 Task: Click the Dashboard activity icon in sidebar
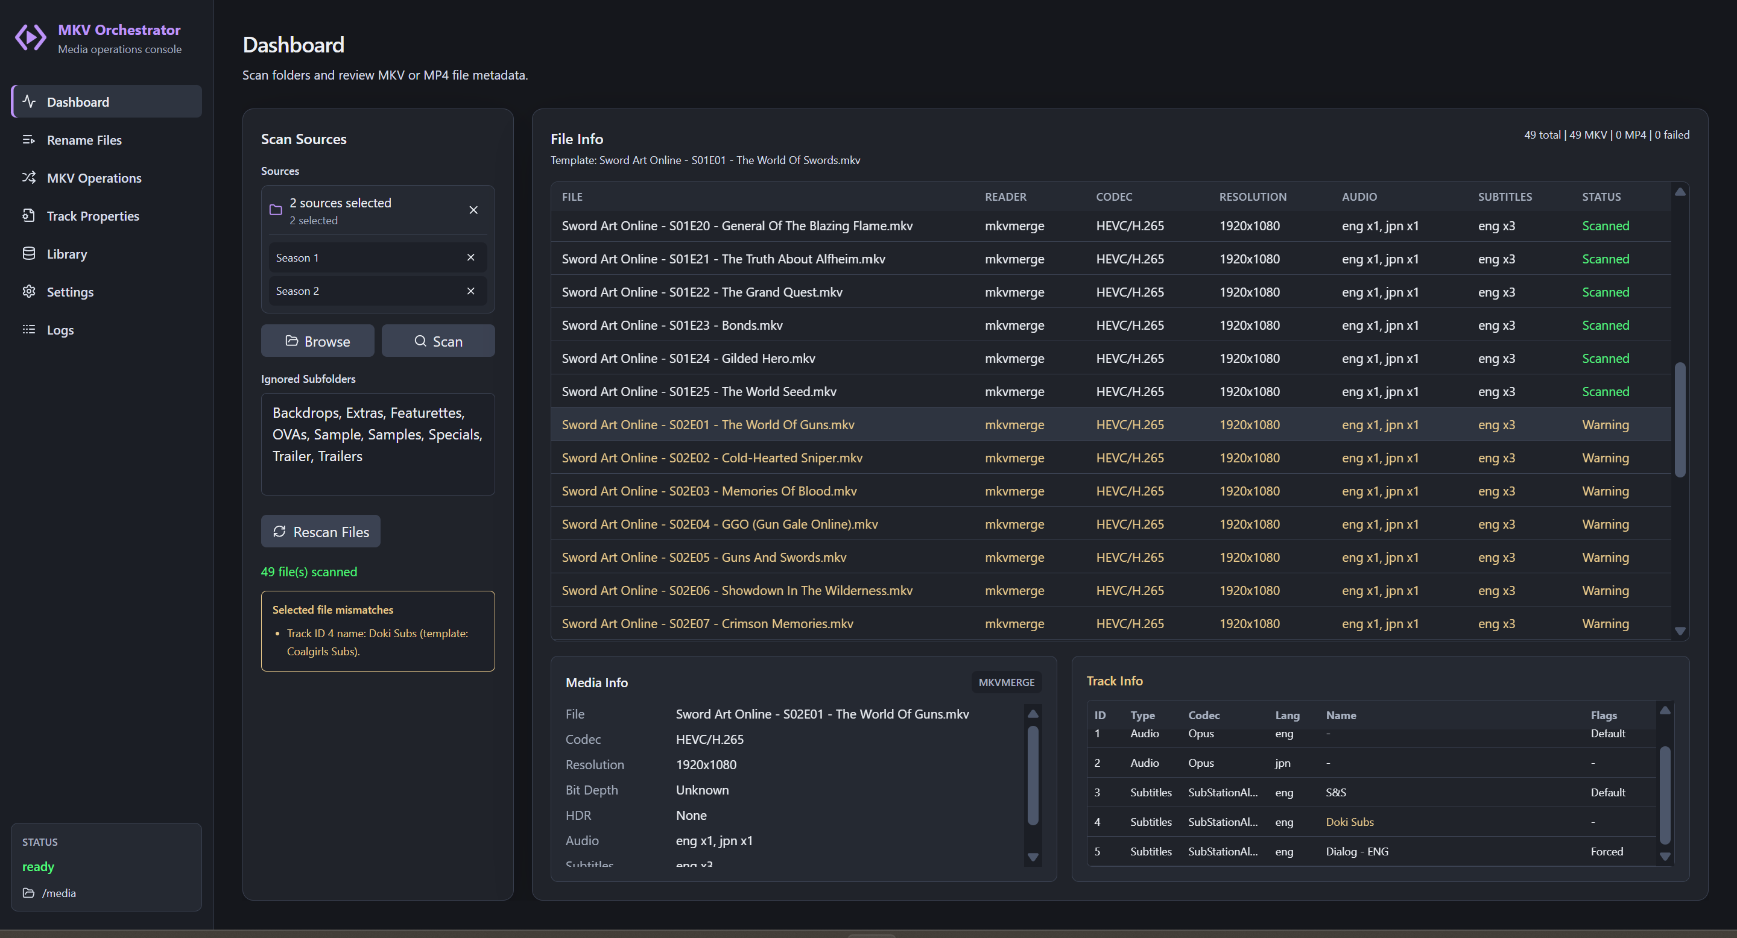[29, 102]
